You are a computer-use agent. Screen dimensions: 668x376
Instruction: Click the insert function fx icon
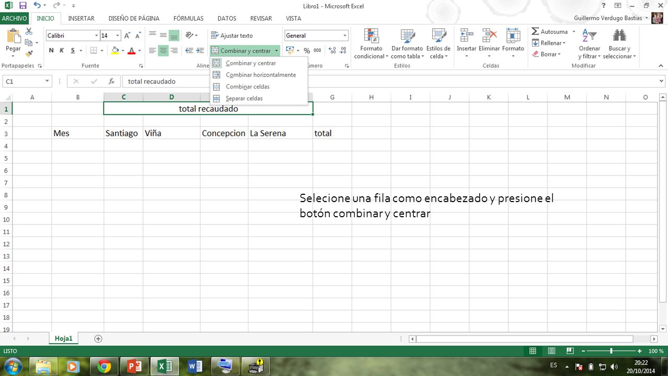pyautogui.click(x=111, y=81)
